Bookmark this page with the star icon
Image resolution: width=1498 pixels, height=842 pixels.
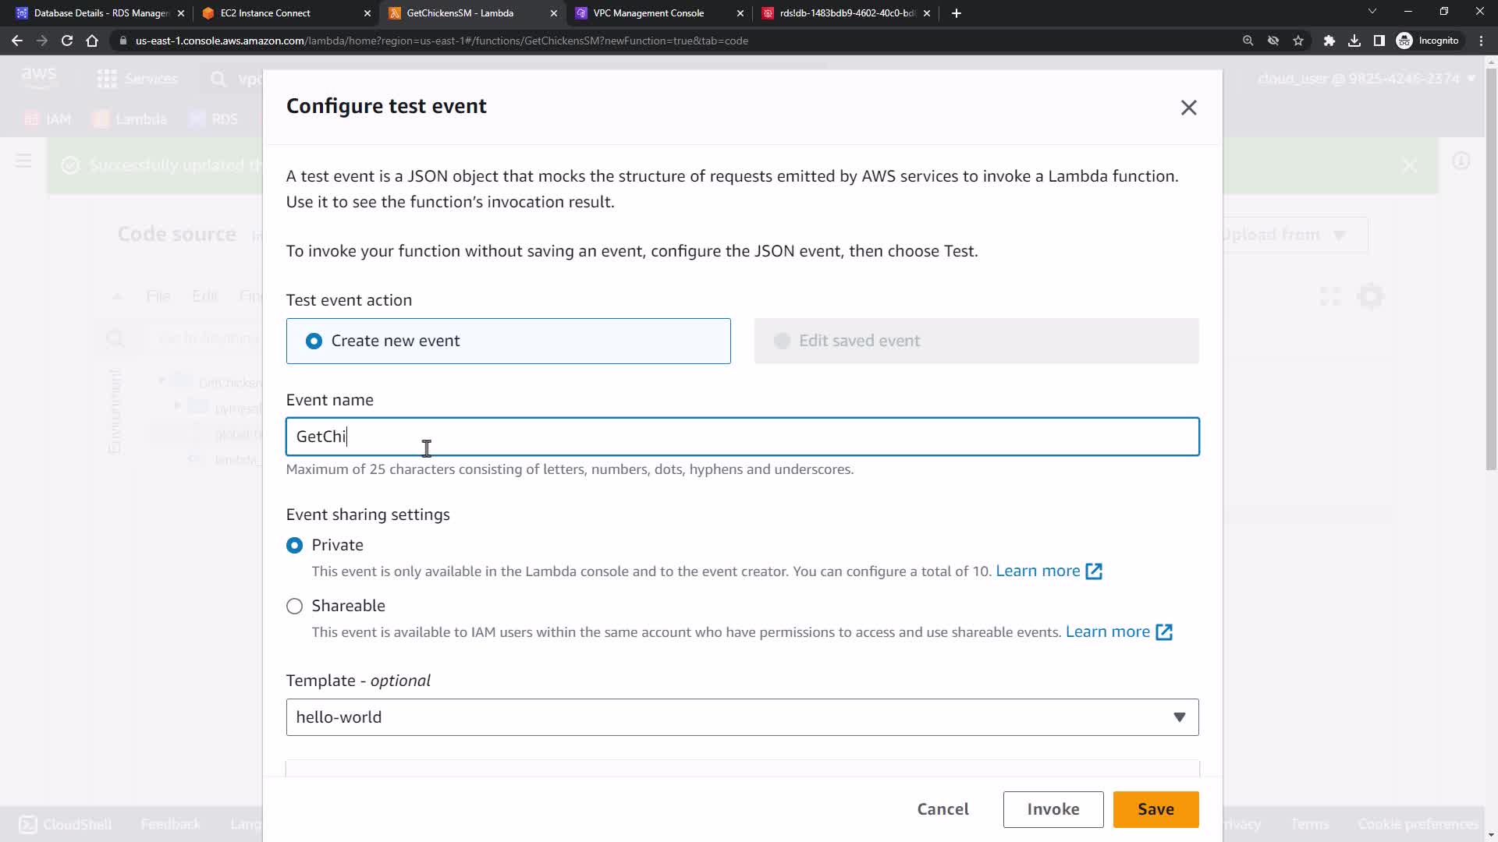tap(1298, 41)
